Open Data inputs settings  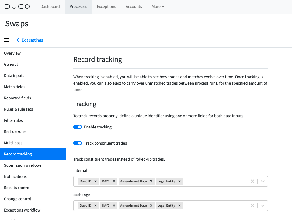(33, 76)
